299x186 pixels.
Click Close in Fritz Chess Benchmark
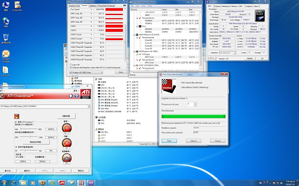tap(218, 141)
